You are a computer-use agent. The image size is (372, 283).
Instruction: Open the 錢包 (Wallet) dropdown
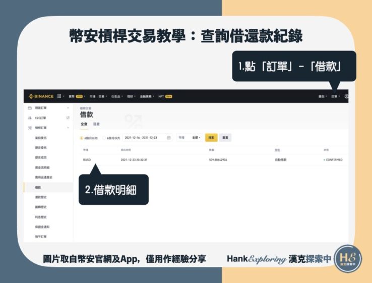pyautogui.click(x=323, y=96)
